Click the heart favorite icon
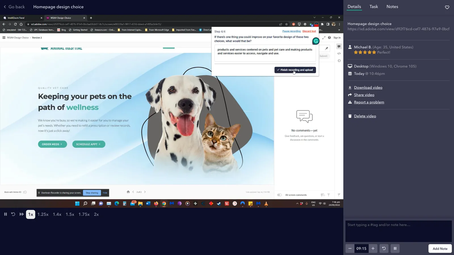Screen dimensions: 454x255 [x=447, y=7]
